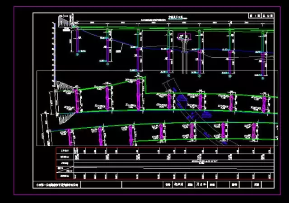Click the circled pier number below first elevation pier
This screenshot has width=289, height=203.
(x=77, y=56)
